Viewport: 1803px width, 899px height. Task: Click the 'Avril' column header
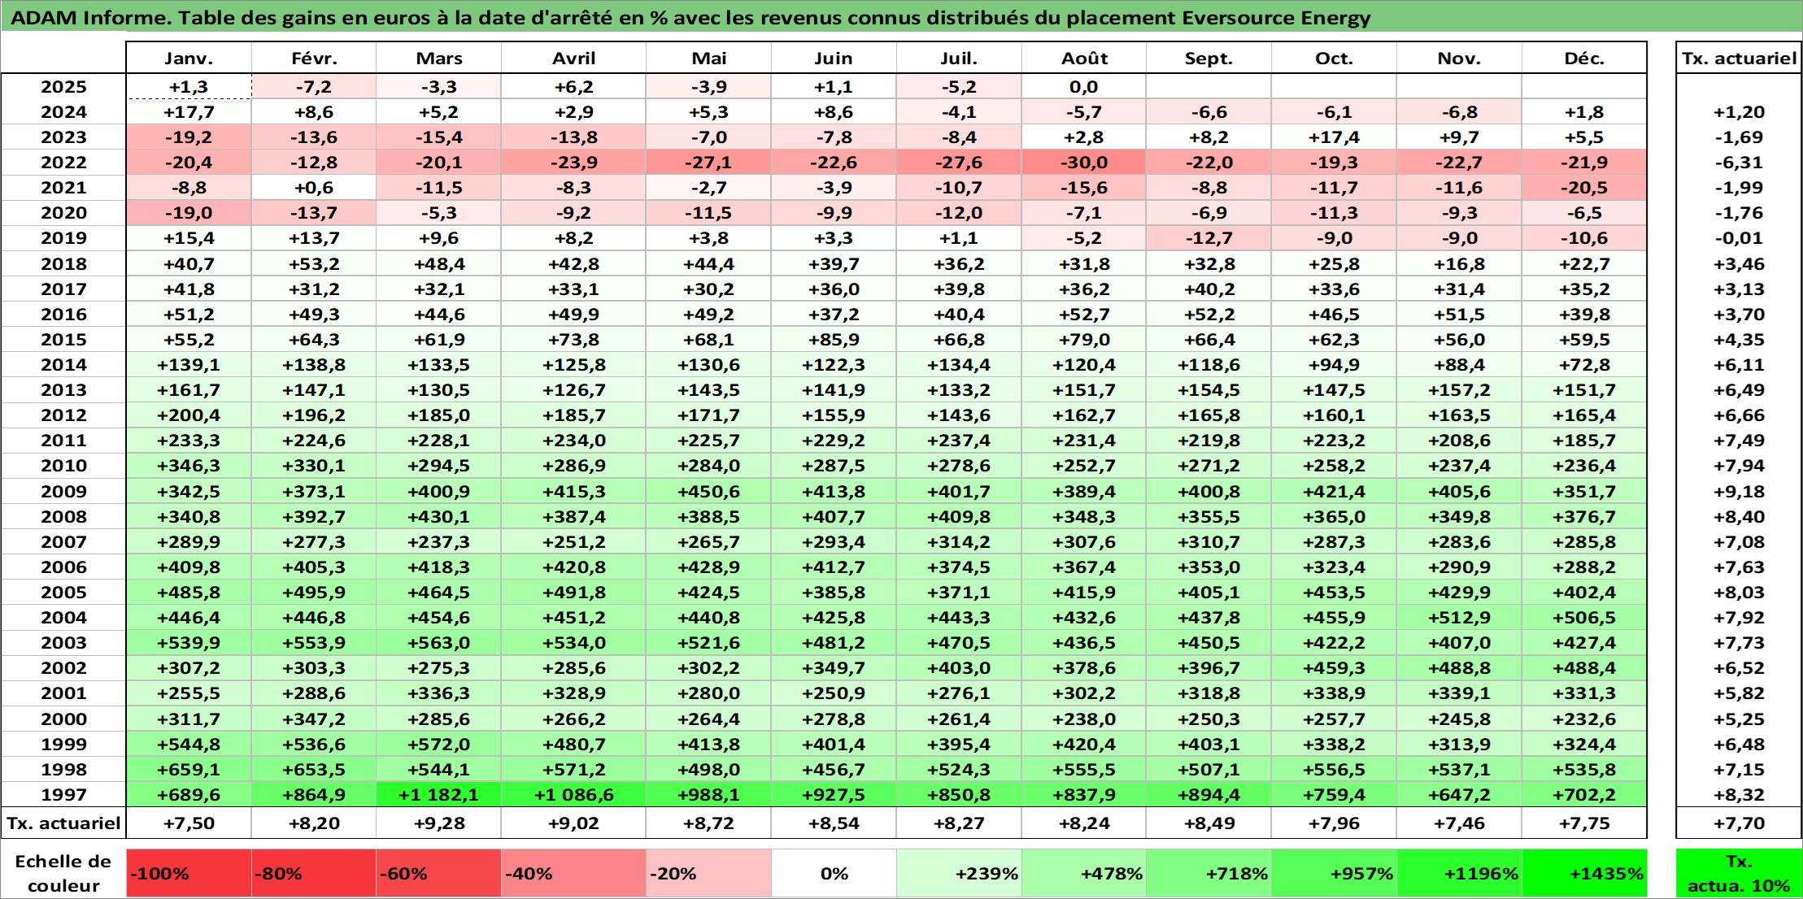(x=573, y=59)
